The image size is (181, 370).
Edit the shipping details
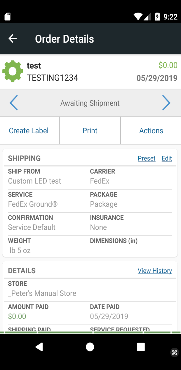pos(167,158)
